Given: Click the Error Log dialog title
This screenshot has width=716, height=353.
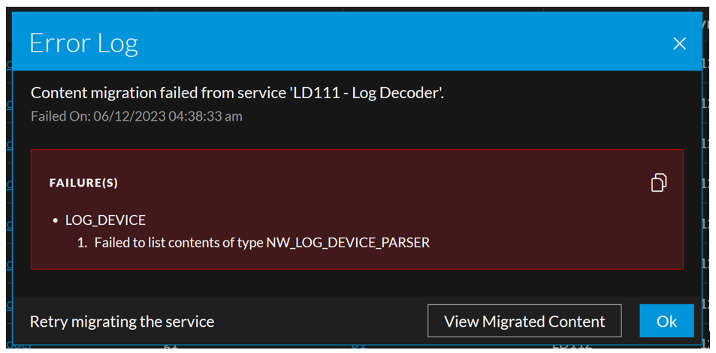Looking at the screenshot, I should 83,43.
